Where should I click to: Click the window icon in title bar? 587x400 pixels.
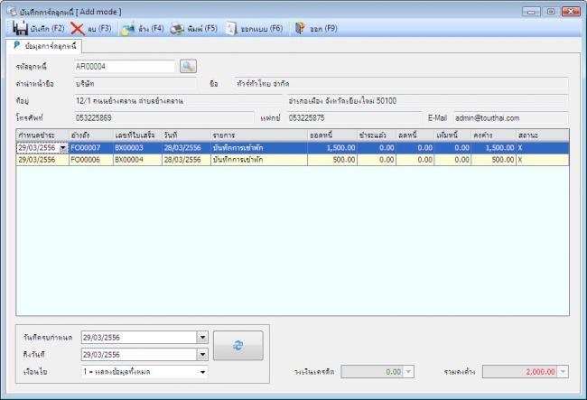(x=13, y=12)
